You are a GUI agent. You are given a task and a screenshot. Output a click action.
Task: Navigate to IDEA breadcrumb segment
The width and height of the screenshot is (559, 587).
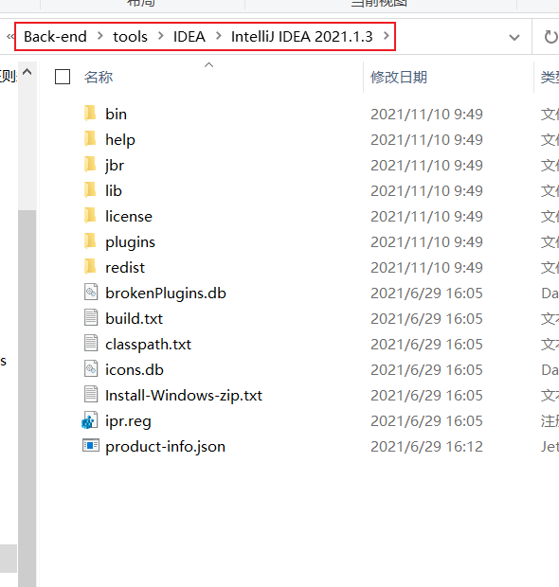click(x=189, y=37)
